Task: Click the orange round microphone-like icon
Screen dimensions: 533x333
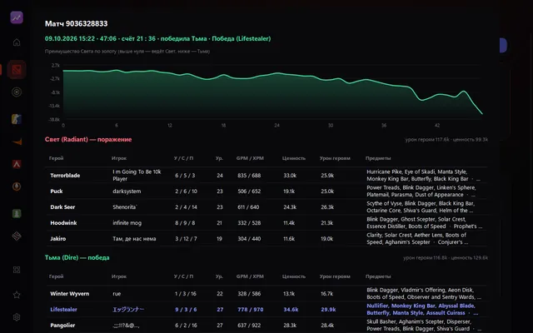Action: click(x=17, y=186)
